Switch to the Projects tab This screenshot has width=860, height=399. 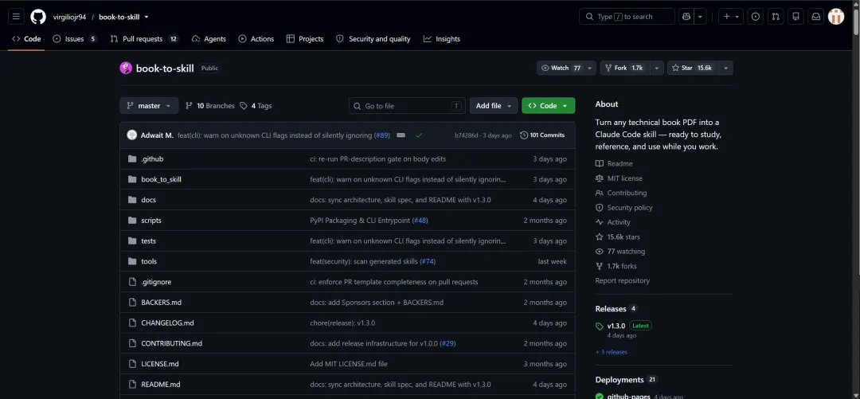305,39
